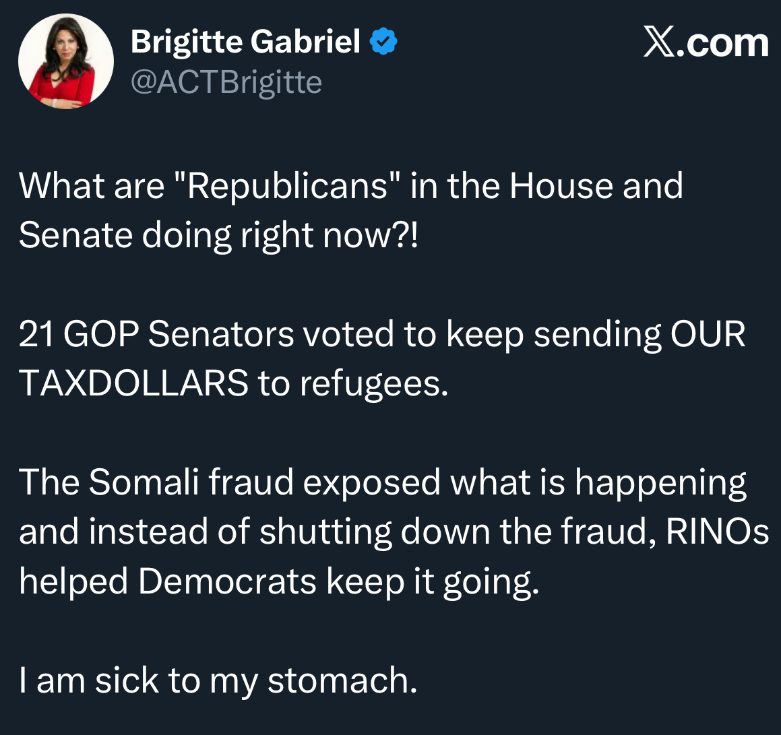Open the @ACTBrigitte handle link

tap(226, 83)
